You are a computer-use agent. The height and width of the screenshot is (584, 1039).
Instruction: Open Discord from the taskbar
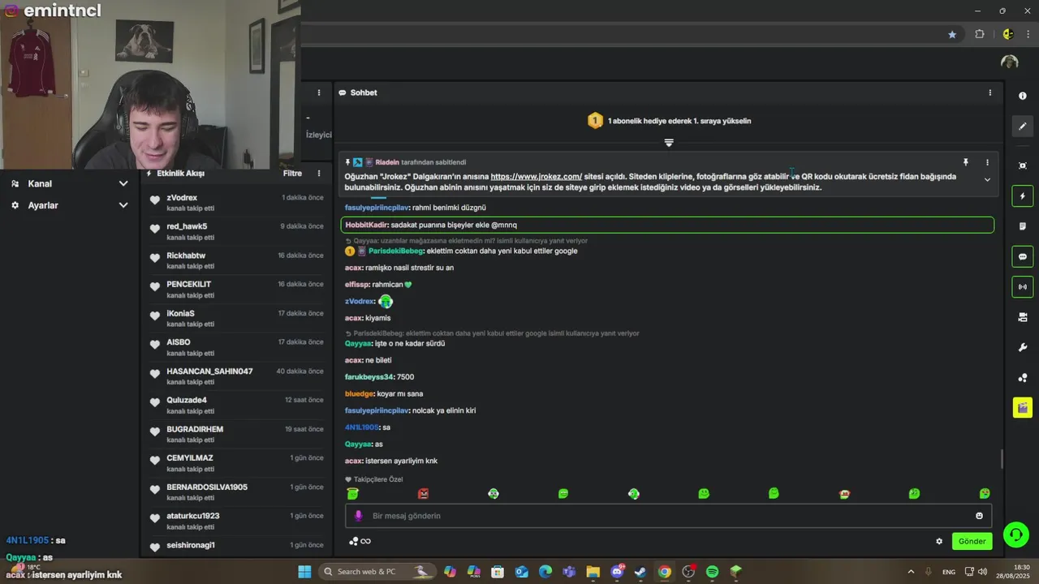617,572
